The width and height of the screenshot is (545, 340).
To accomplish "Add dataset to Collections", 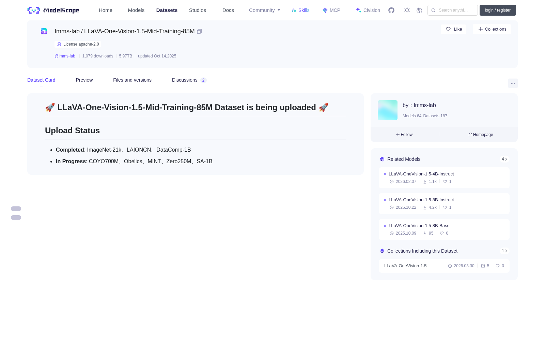I will (492, 29).
